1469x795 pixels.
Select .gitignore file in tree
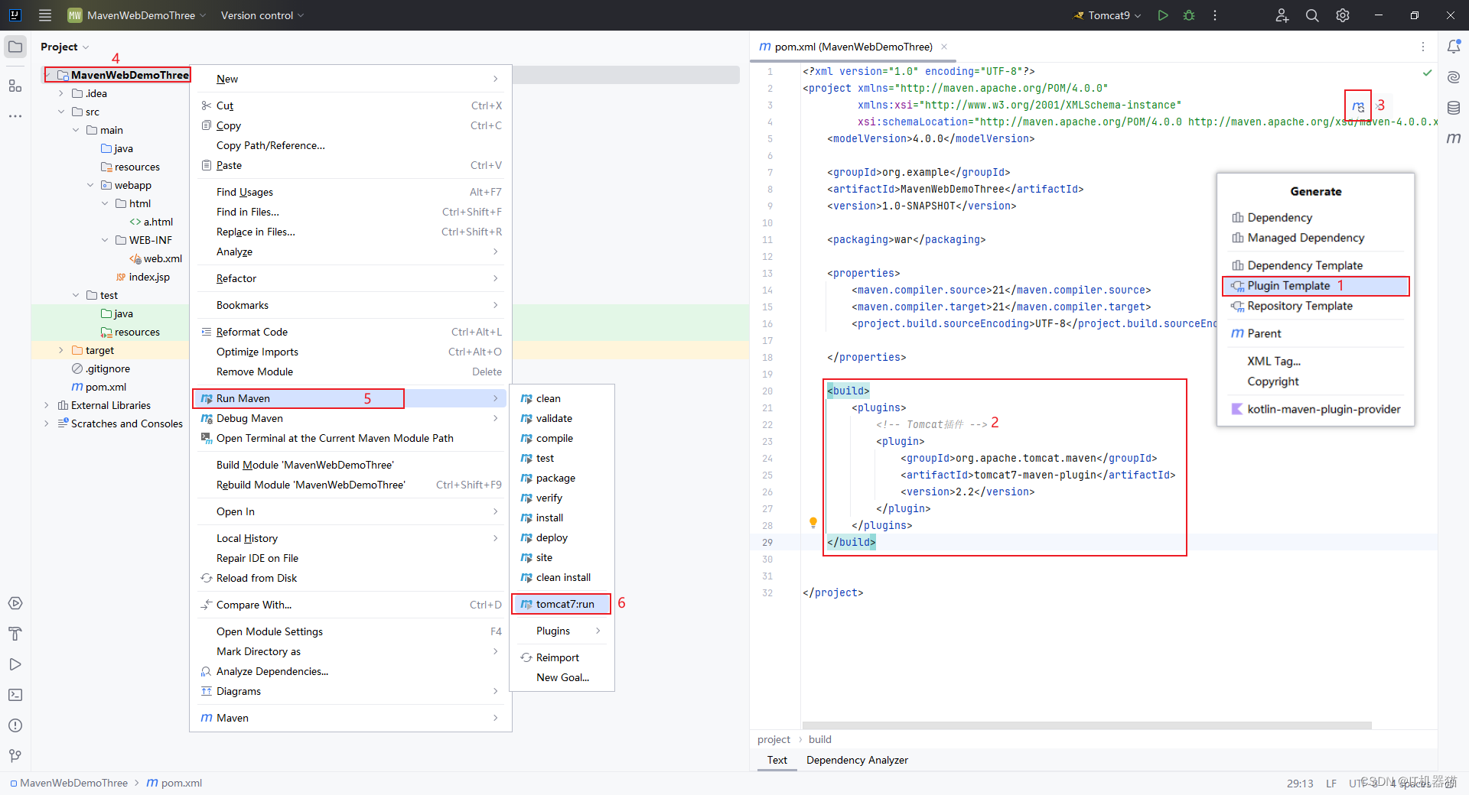click(100, 368)
